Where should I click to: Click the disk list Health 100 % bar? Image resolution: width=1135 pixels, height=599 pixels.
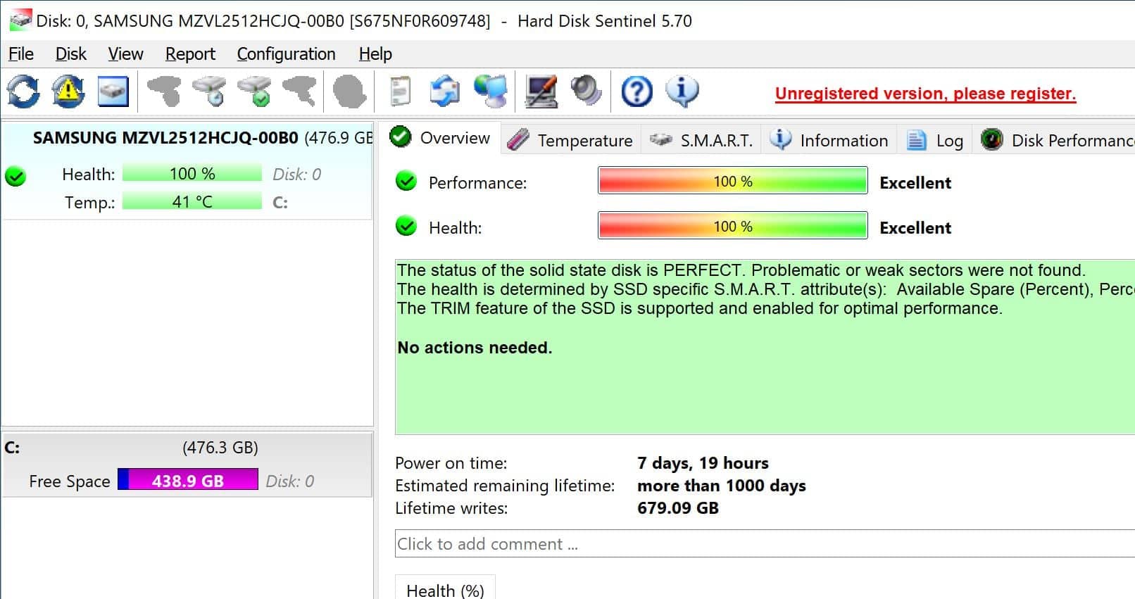tap(192, 173)
